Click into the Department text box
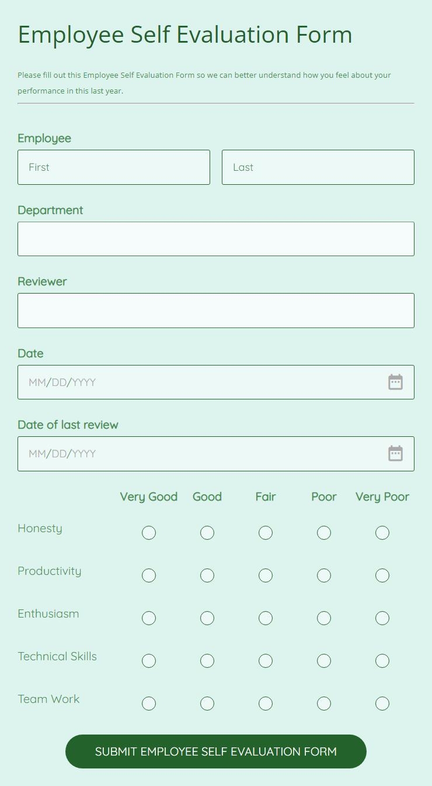The height and width of the screenshot is (786, 432). tap(216, 239)
